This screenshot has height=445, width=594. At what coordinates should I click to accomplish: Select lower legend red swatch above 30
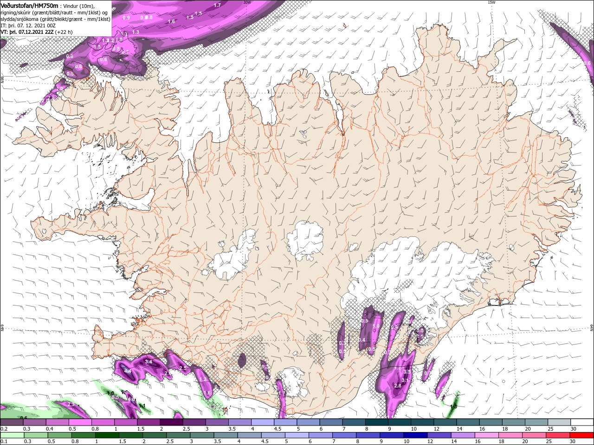click(582, 435)
